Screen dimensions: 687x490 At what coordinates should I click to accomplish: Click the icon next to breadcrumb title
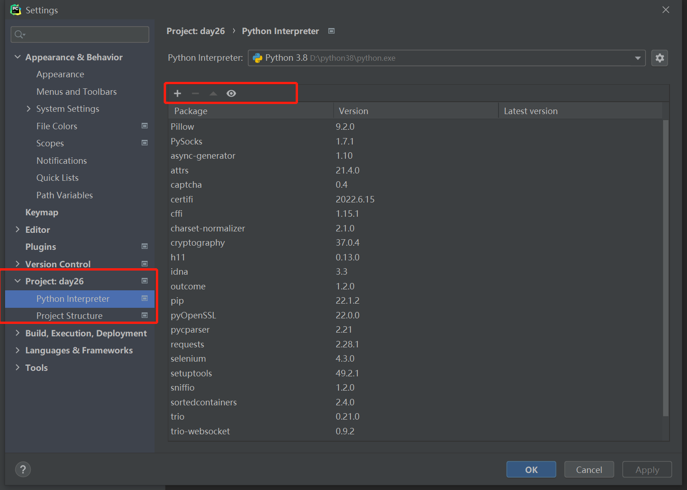click(x=332, y=31)
